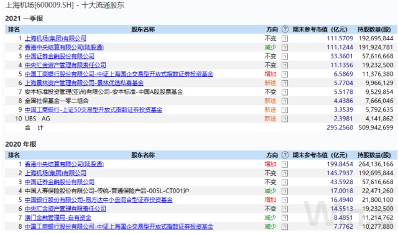Open 中国工商银行-上证50交易型 fund link
Viewport: 398px width, 233px height.
click(93, 109)
